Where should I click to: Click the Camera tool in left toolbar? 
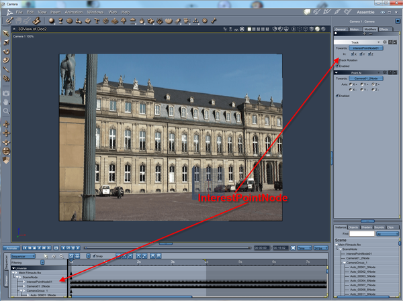point(6,93)
